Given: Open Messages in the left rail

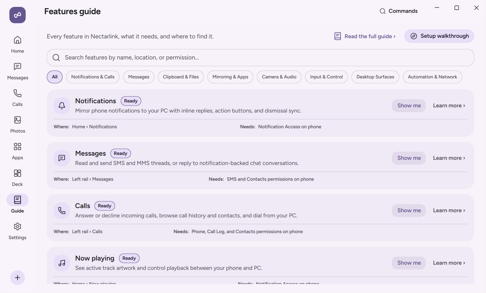Looking at the screenshot, I should coord(18,71).
